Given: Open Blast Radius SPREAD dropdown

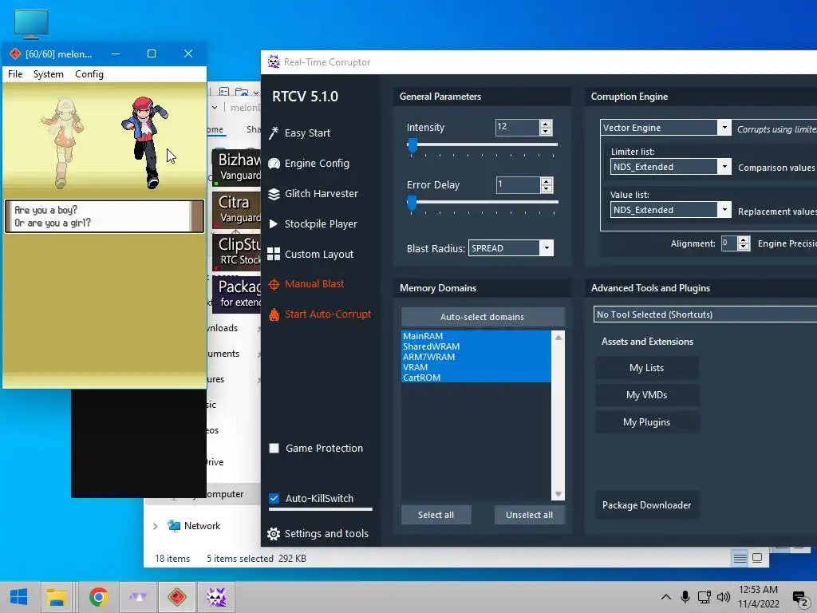Looking at the screenshot, I should pyautogui.click(x=546, y=248).
